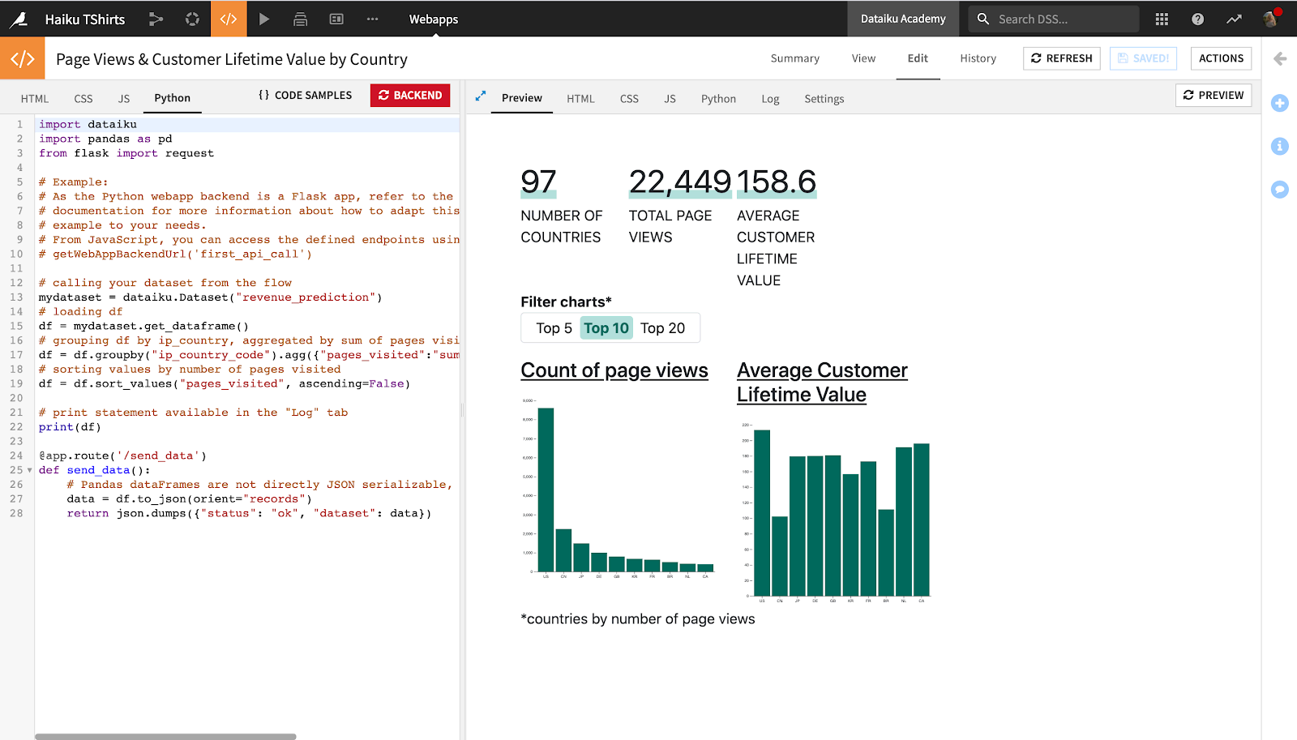Open the Flow icon in top navigation
1297x740 pixels.
[156, 19]
